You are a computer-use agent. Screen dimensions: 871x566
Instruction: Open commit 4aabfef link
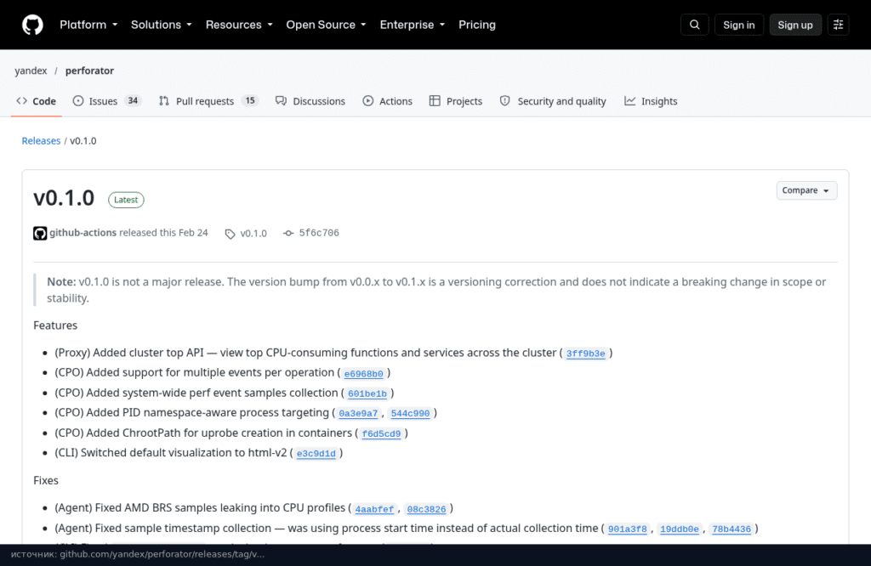coord(374,509)
